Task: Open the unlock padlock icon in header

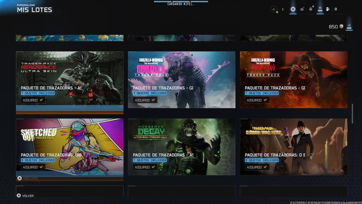Action: [x=302, y=9]
